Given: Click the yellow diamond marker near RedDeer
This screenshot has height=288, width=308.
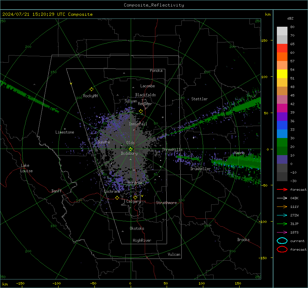Looking at the screenshot, I should tap(141, 111).
